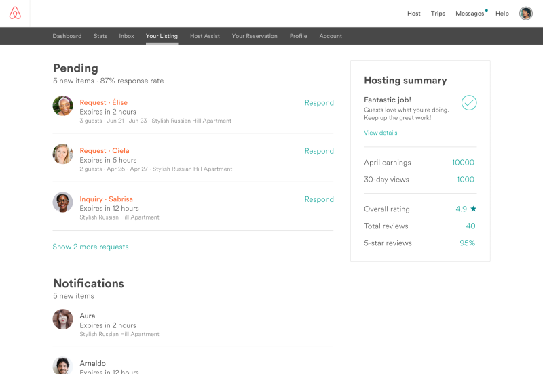Open the Help menu
The width and height of the screenshot is (543, 374).
(x=502, y=14)
